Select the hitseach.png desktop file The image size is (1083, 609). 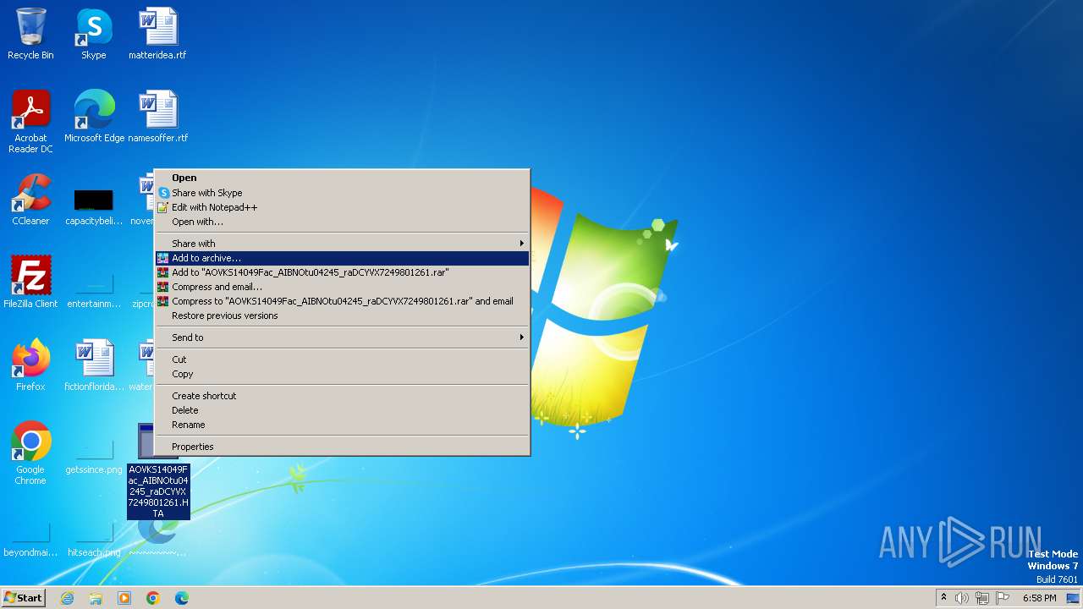(94, 539)
